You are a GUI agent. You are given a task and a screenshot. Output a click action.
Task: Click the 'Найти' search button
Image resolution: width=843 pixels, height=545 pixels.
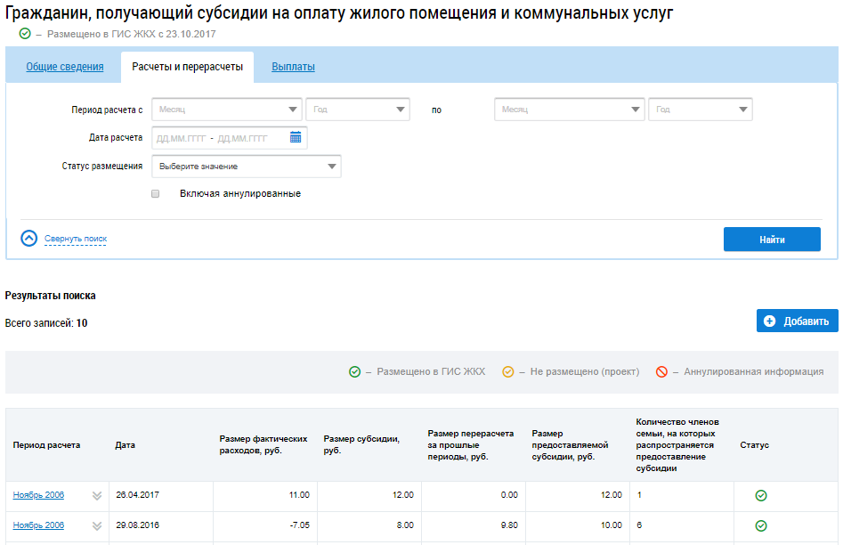(x=772, y=240)
